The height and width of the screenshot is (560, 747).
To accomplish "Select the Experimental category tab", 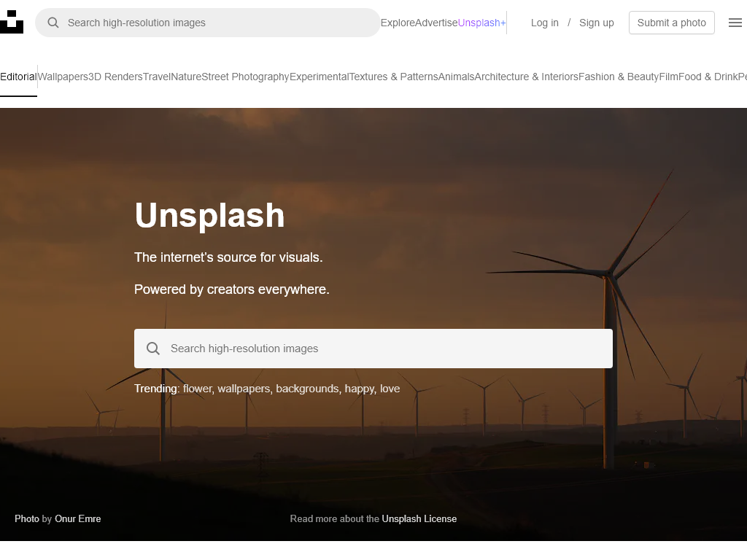I will 320,77.
